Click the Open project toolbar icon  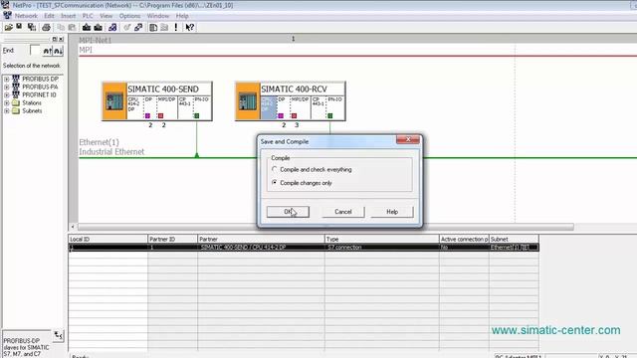[x=8, y=27]
